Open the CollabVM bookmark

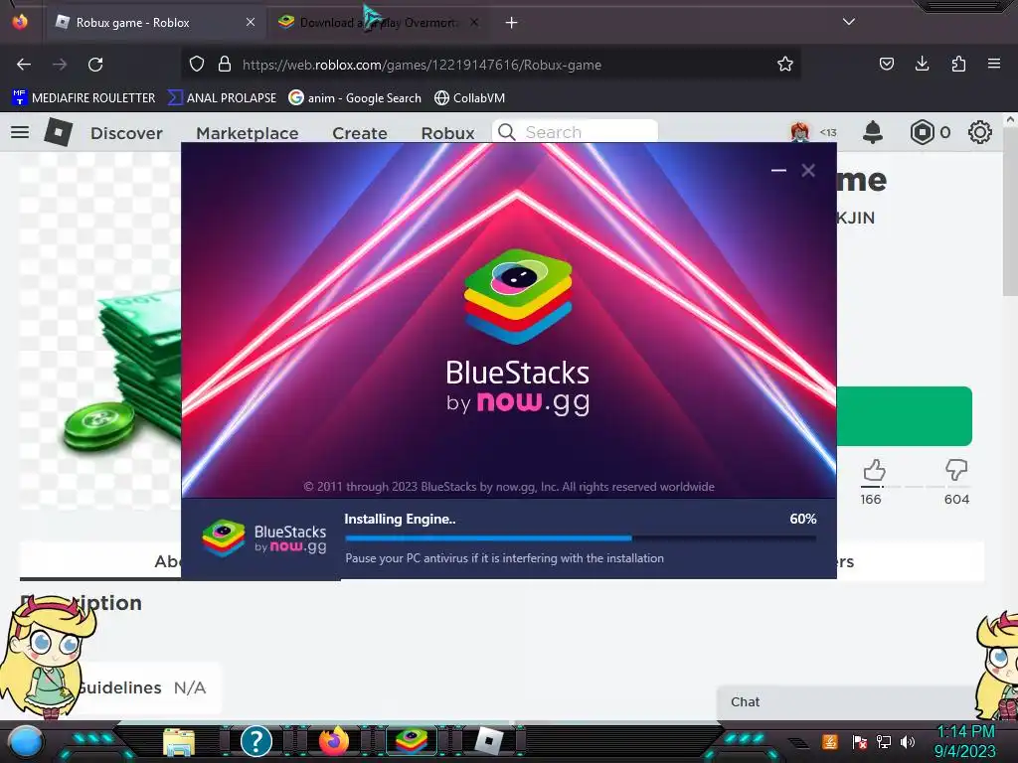(469, 98)
